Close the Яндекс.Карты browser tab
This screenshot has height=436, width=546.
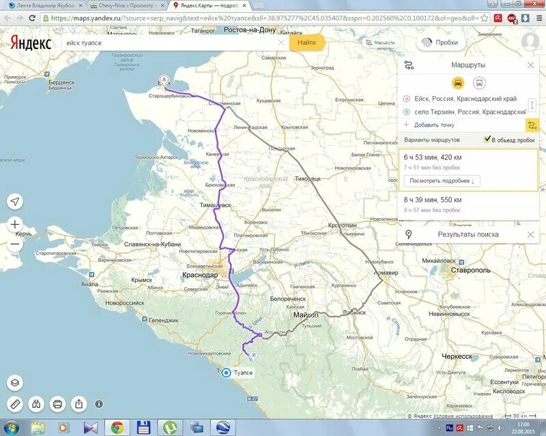point(244,5)
